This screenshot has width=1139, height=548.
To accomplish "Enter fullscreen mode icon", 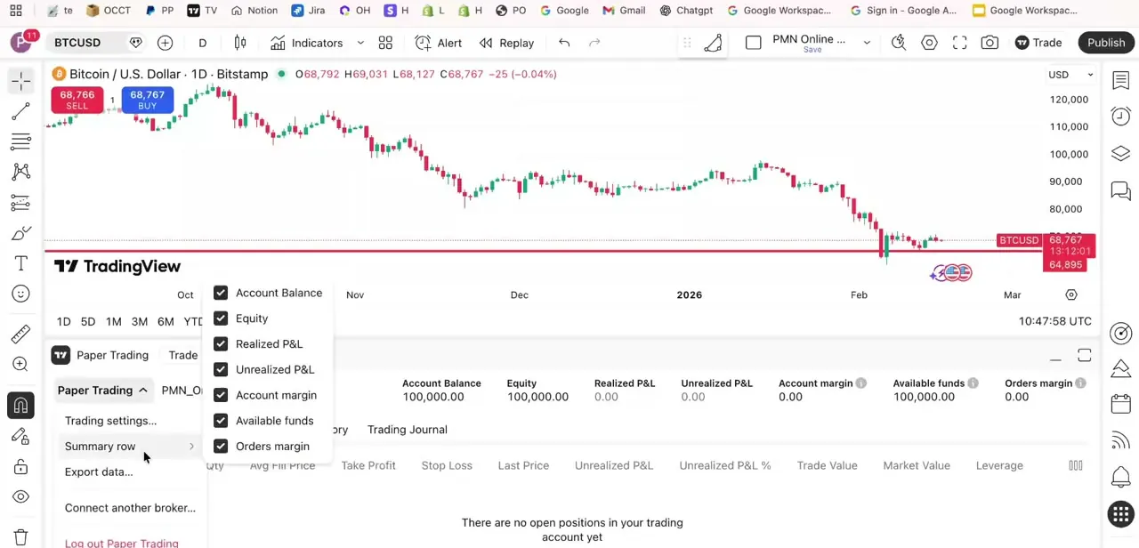I will click(x=959, y=43).
